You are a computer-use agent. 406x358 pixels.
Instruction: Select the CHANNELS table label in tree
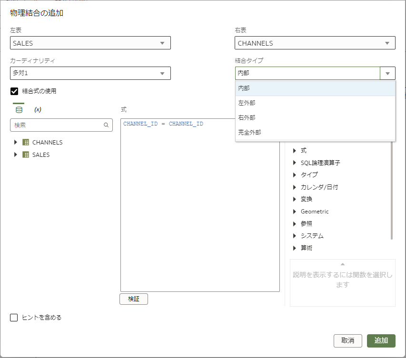[48, 142]
